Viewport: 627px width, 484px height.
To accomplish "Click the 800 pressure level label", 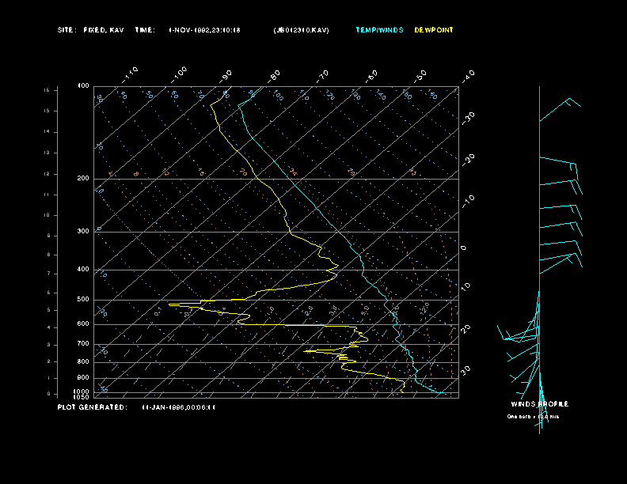I will coord(83,361).
